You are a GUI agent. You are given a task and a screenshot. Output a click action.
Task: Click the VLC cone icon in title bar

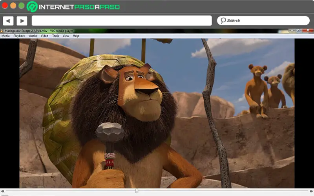(x=2, y=31)
